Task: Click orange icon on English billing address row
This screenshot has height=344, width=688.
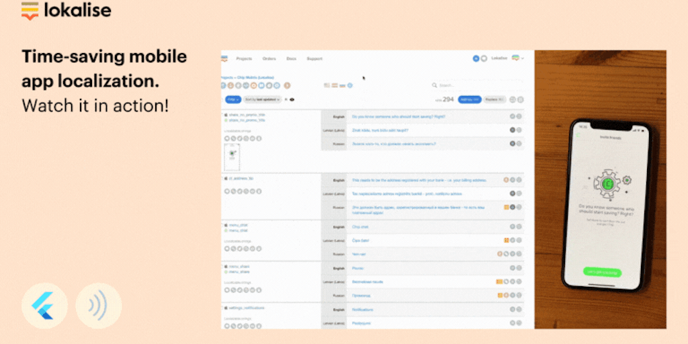Action: [506, 180]
